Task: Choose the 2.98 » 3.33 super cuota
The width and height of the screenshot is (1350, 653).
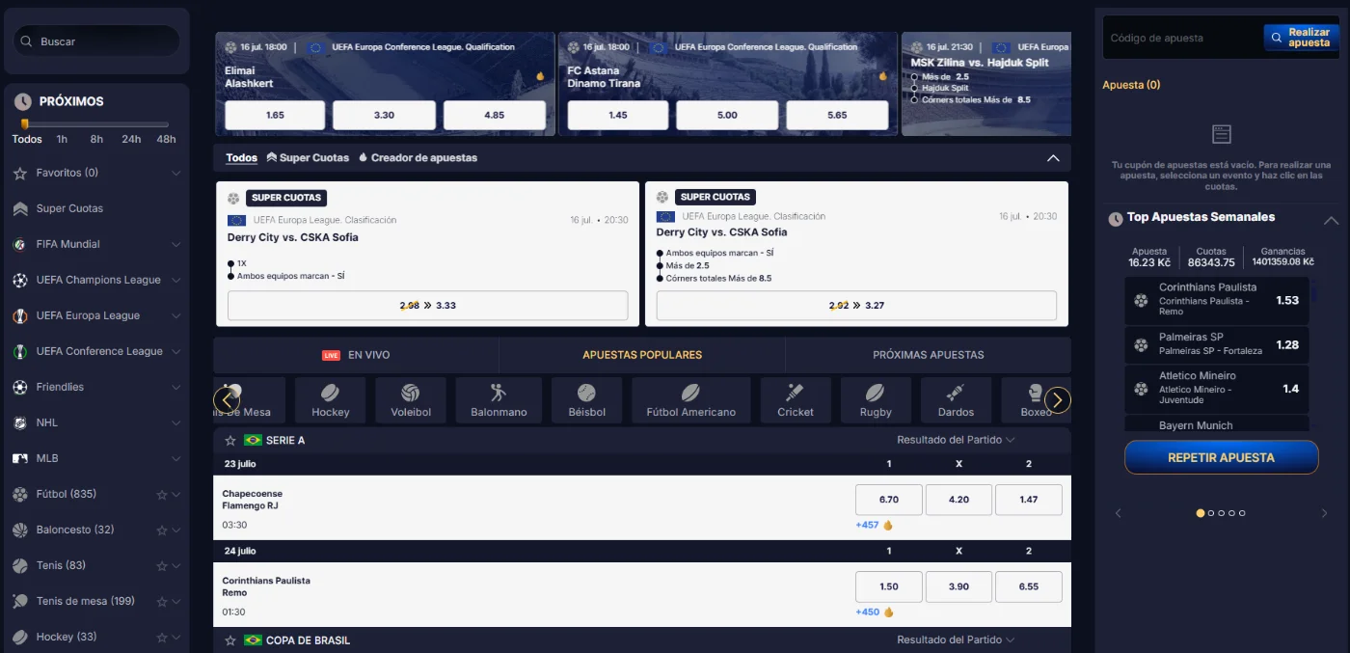Action: [427, 306]
